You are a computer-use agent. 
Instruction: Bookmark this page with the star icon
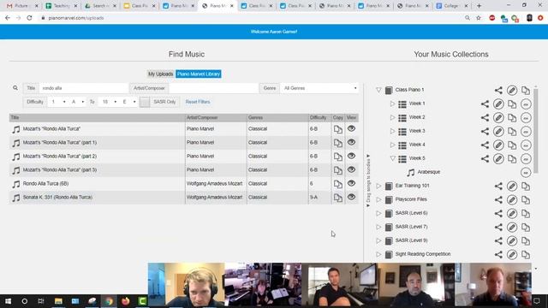coord(479,18)
